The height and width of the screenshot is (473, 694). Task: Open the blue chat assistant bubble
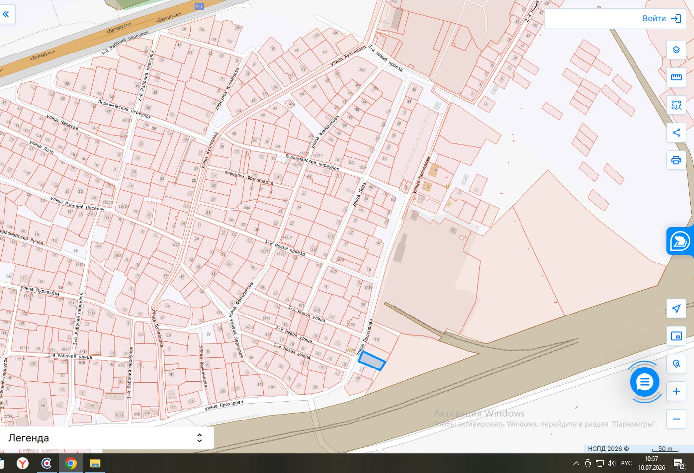(x=644, y=382)
